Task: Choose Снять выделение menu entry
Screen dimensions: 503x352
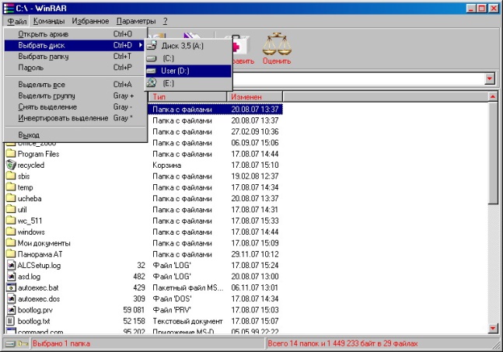Action: pyautogui.click(x=75, y=107)
